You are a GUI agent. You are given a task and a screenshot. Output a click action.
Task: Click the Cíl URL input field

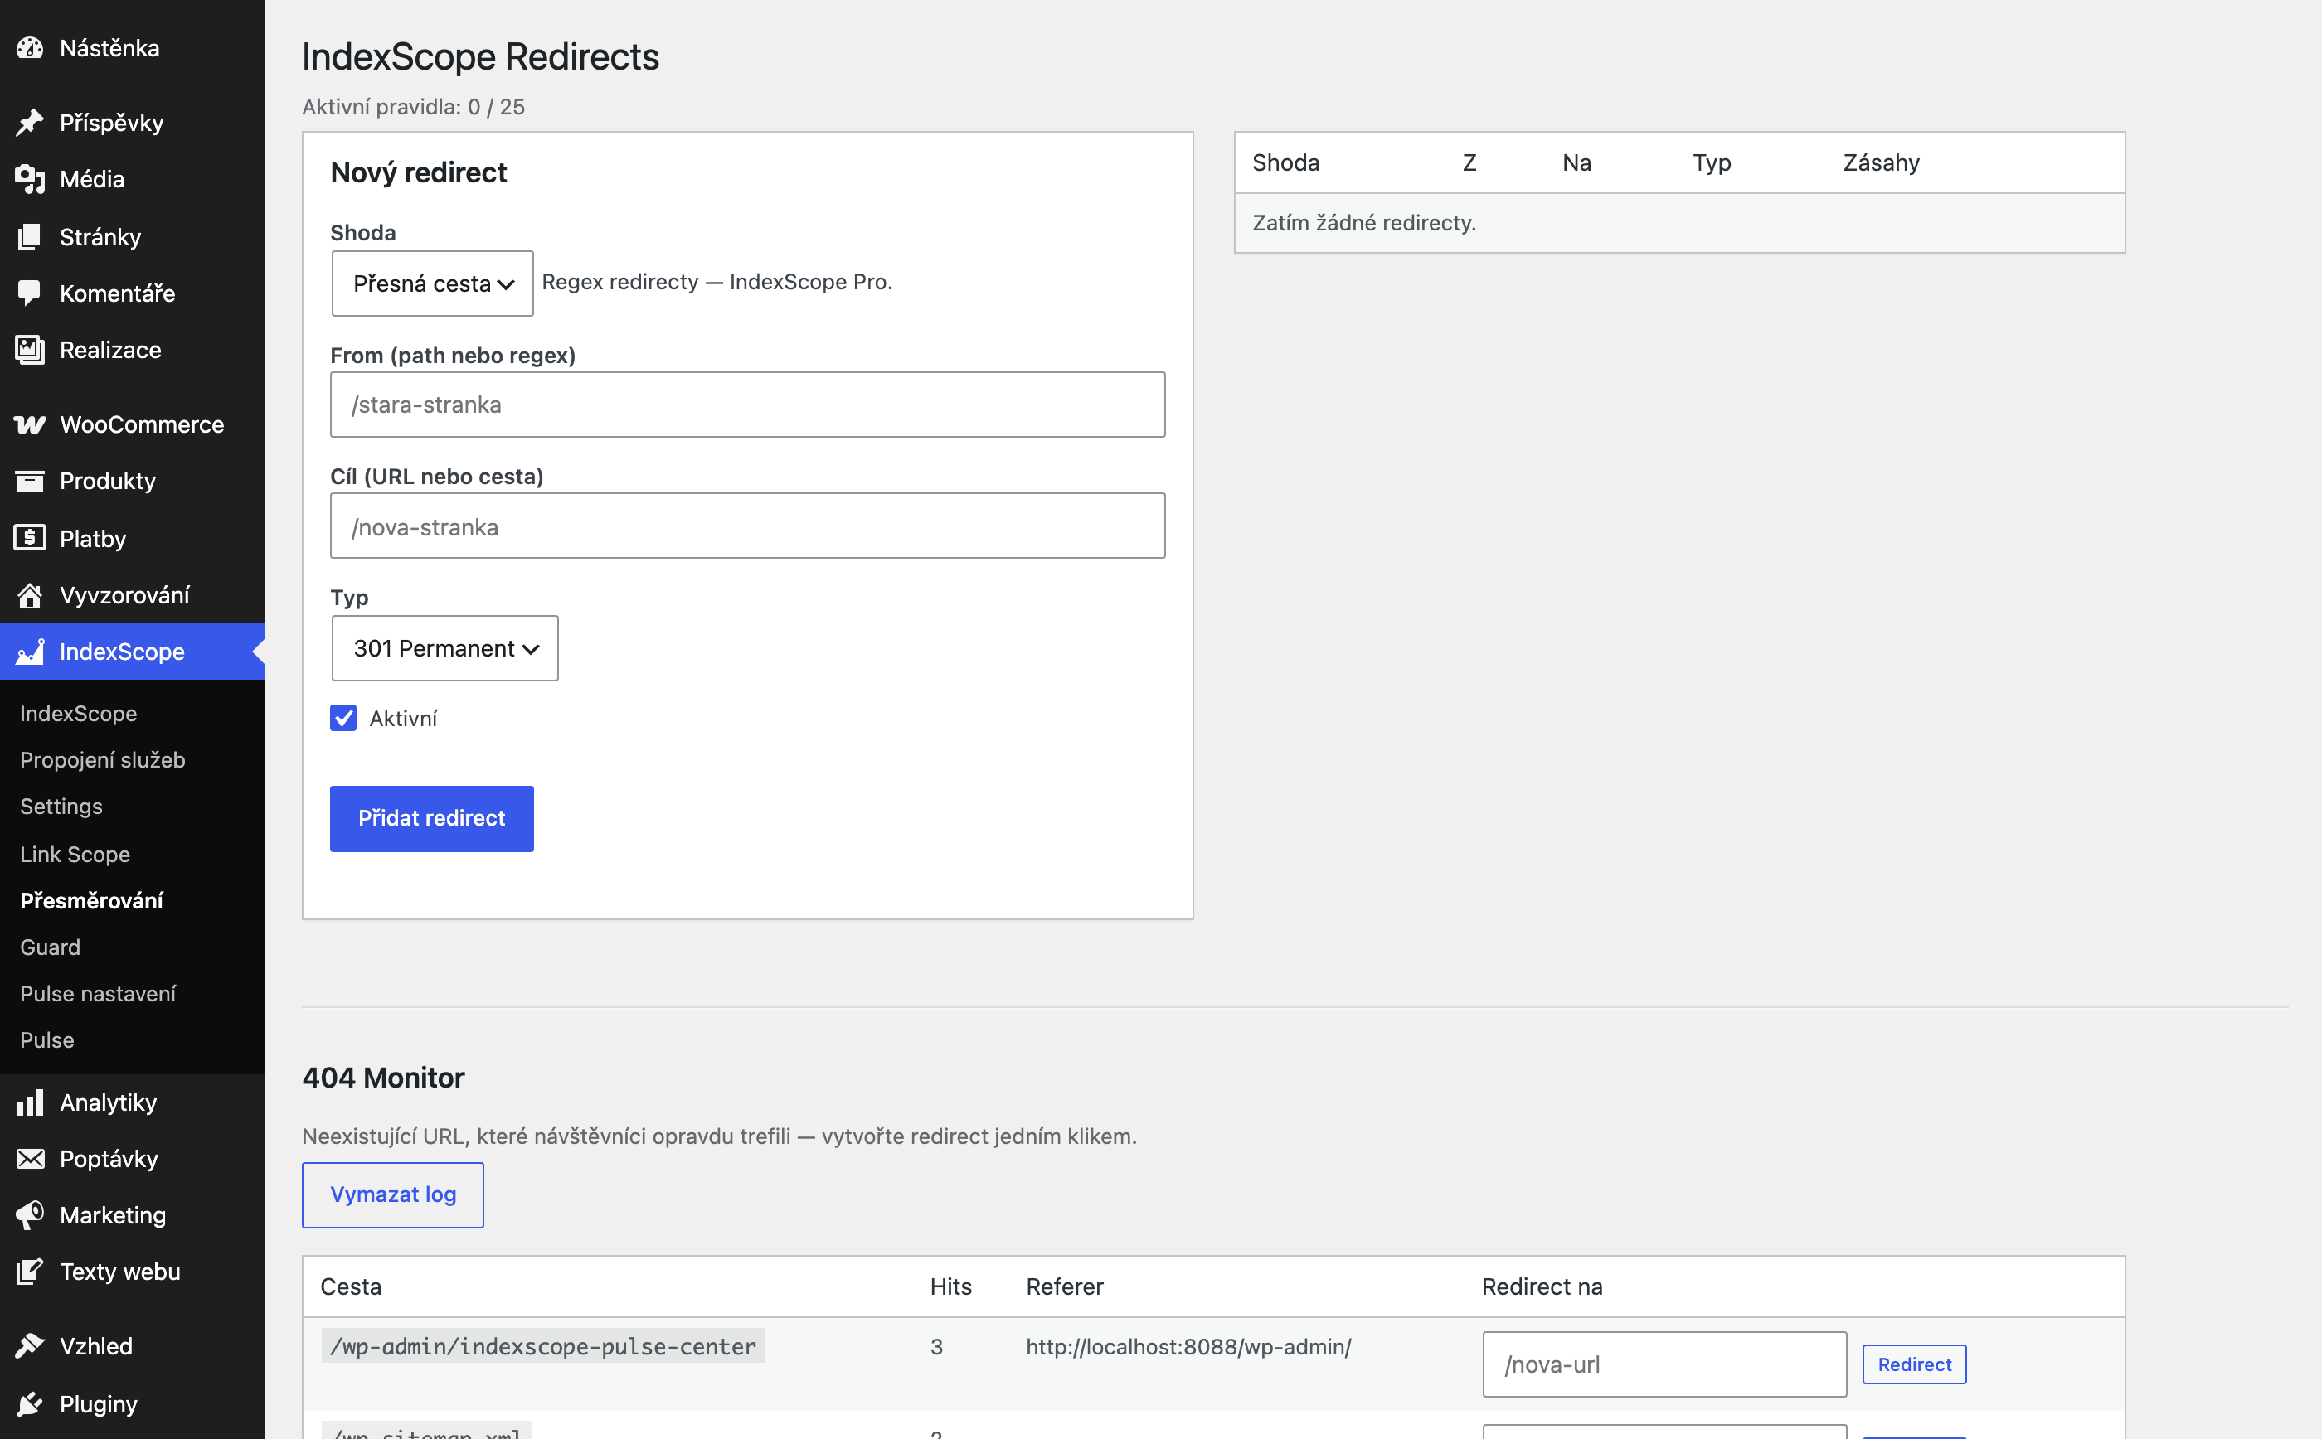coord(747,526)
